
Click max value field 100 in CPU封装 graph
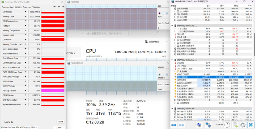163,6
